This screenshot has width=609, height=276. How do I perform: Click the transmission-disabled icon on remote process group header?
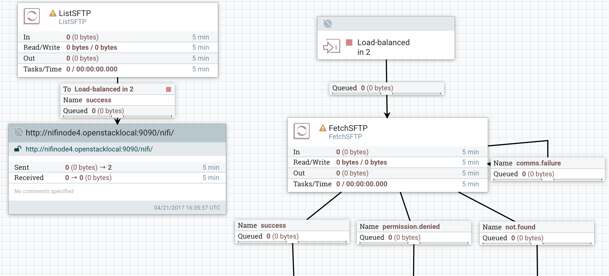coord(19,132)
